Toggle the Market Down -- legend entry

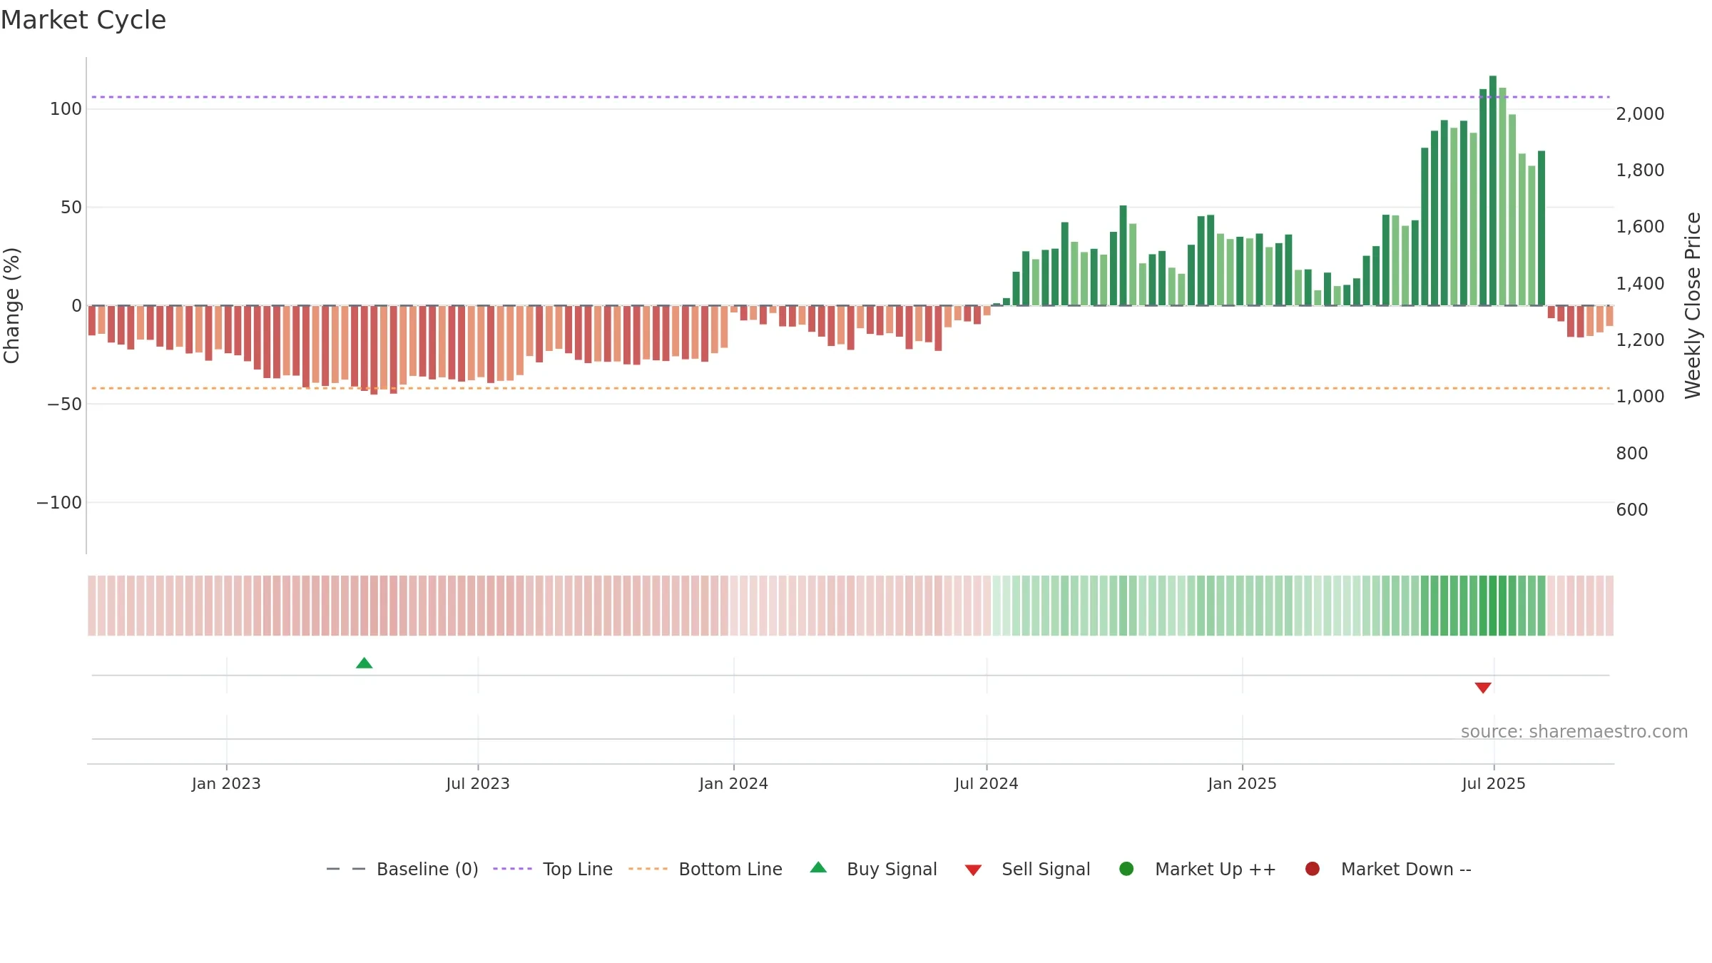coord(1388,869)
